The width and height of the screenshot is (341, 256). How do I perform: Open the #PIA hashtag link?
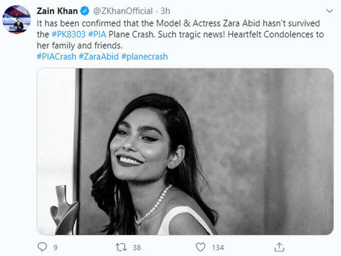click(97, 35)
